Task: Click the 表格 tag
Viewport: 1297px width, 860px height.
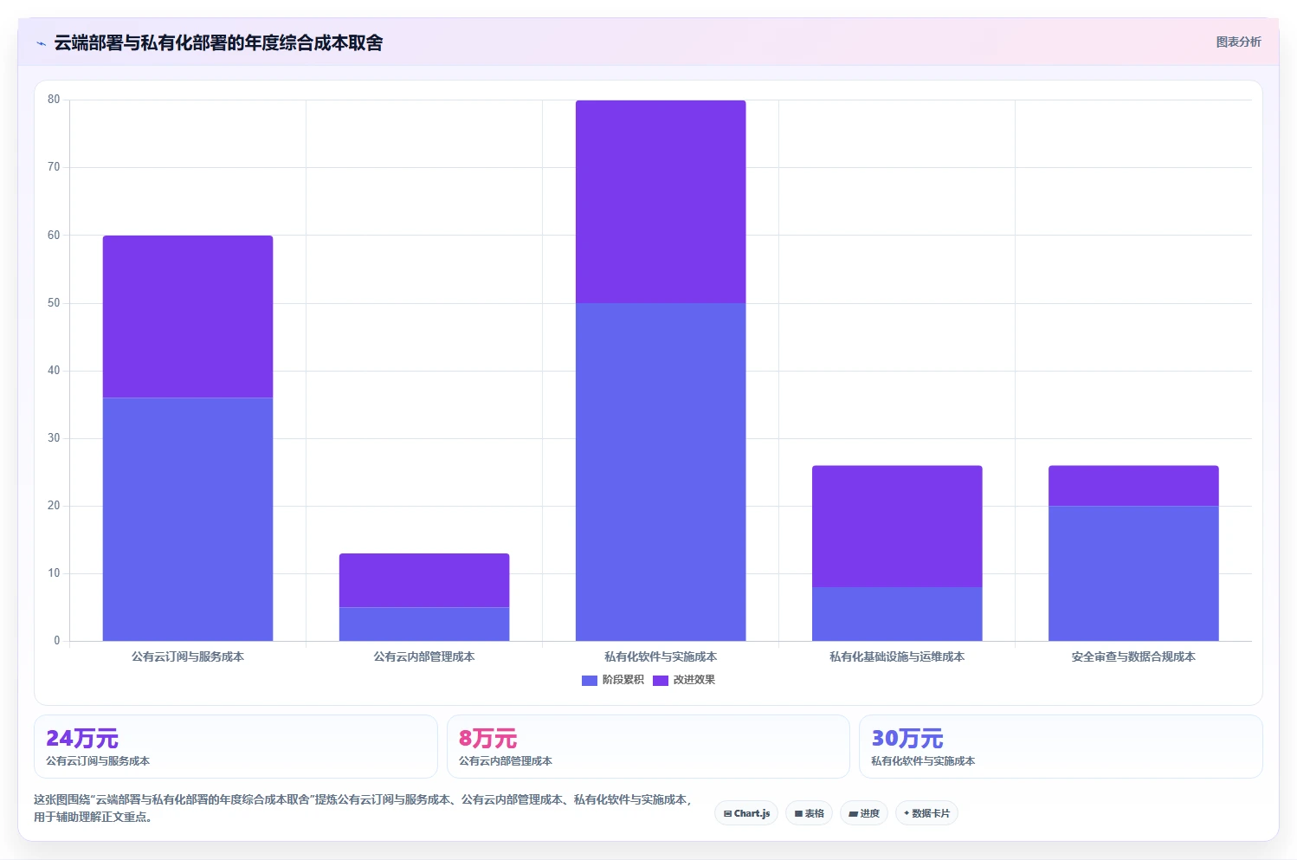Action: tap(809, 813)
